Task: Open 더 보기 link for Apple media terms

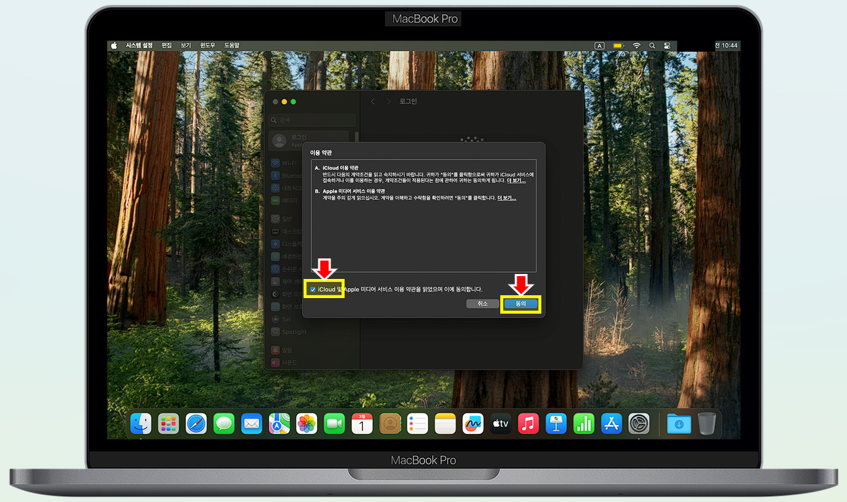Action: click(x=507, y=198)
